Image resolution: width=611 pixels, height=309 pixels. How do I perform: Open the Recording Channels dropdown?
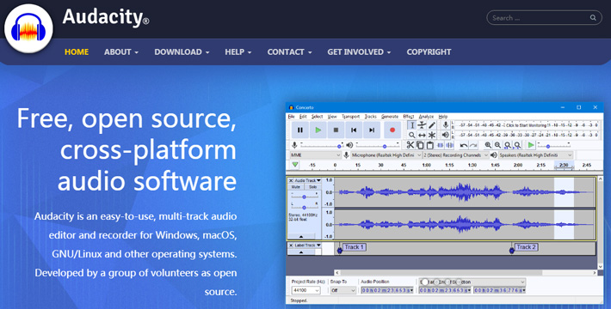click(456, 155)
